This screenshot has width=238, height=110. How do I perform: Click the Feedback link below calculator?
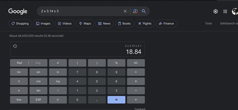pyautogui.click(x=140, y=109)
